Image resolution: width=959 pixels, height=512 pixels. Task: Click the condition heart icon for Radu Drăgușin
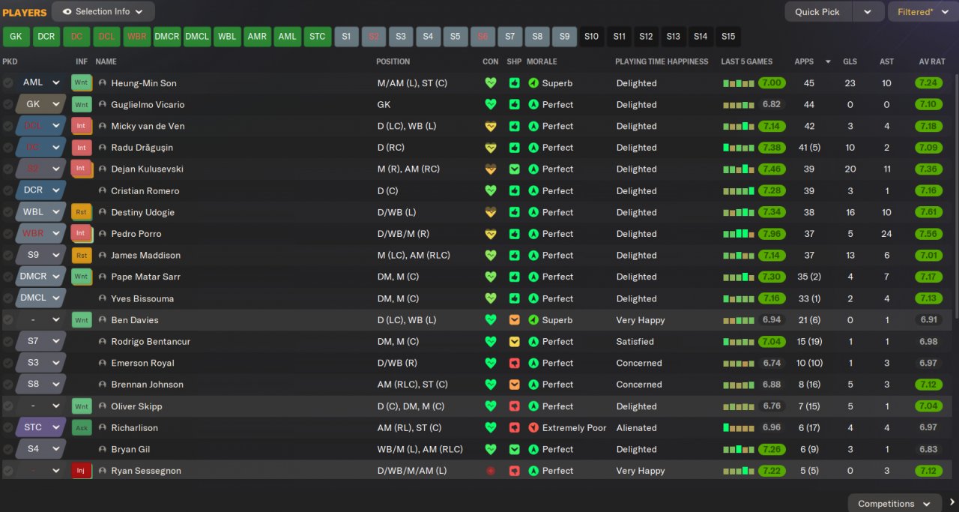click(x=491, y=148)
